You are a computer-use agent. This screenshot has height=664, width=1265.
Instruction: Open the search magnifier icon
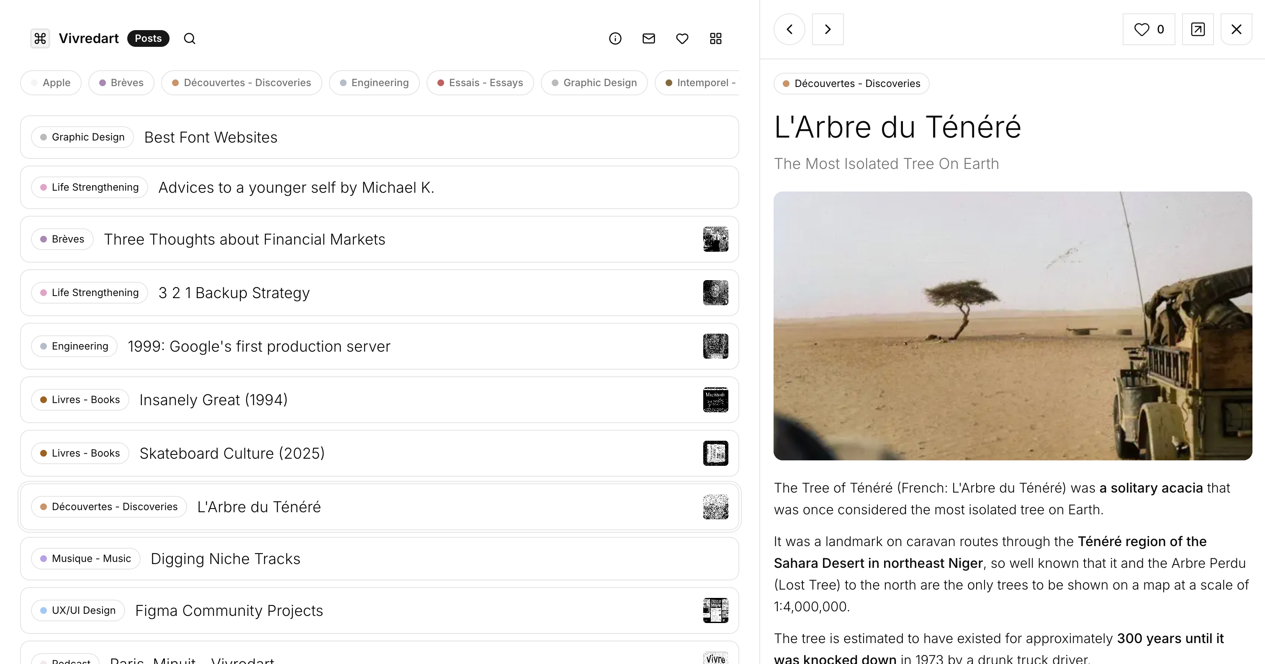[190, 38]
